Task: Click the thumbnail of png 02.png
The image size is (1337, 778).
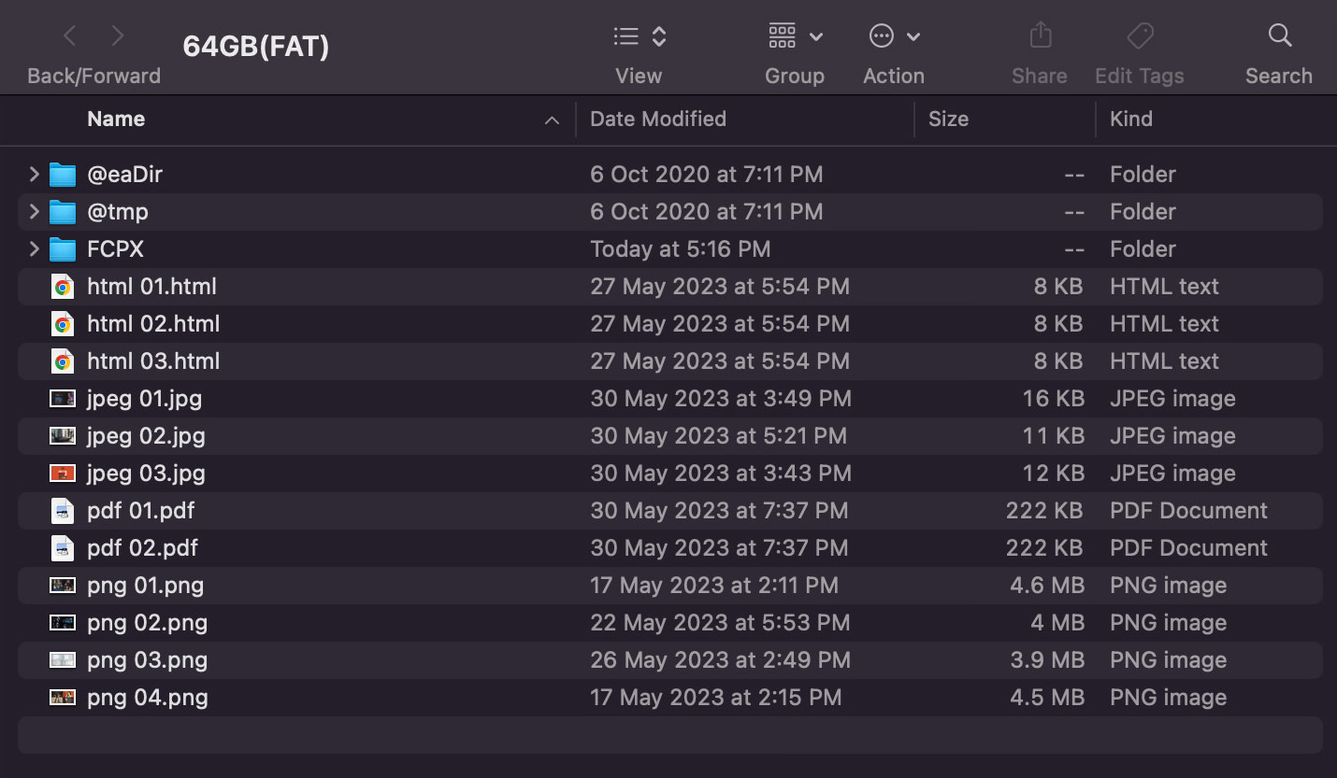Action: point(63,623)
